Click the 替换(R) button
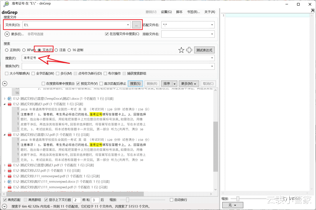Screen dimensions: 316x210 152,84
